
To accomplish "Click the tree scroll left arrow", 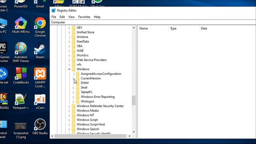I will point(52,136).
